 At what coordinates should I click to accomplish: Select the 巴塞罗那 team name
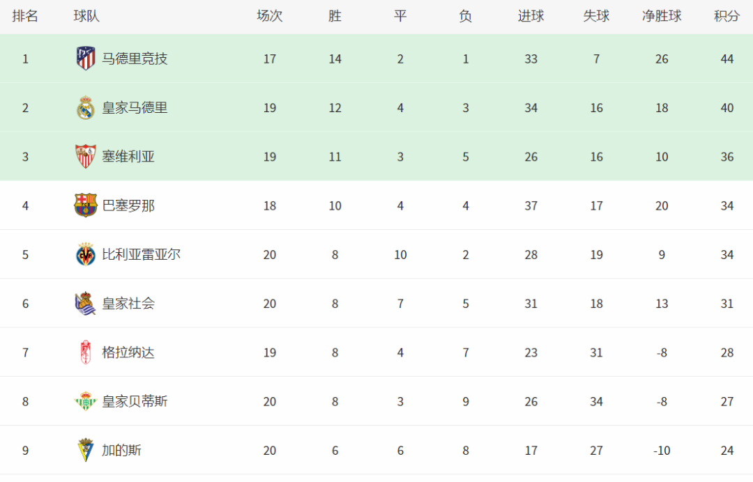[128, 205]
